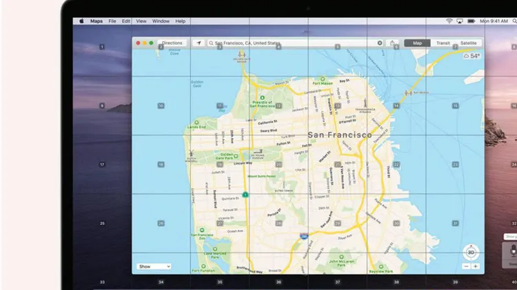Select the John McLaren Park marker
517x290 pixels.
click(x=342, y=257)
